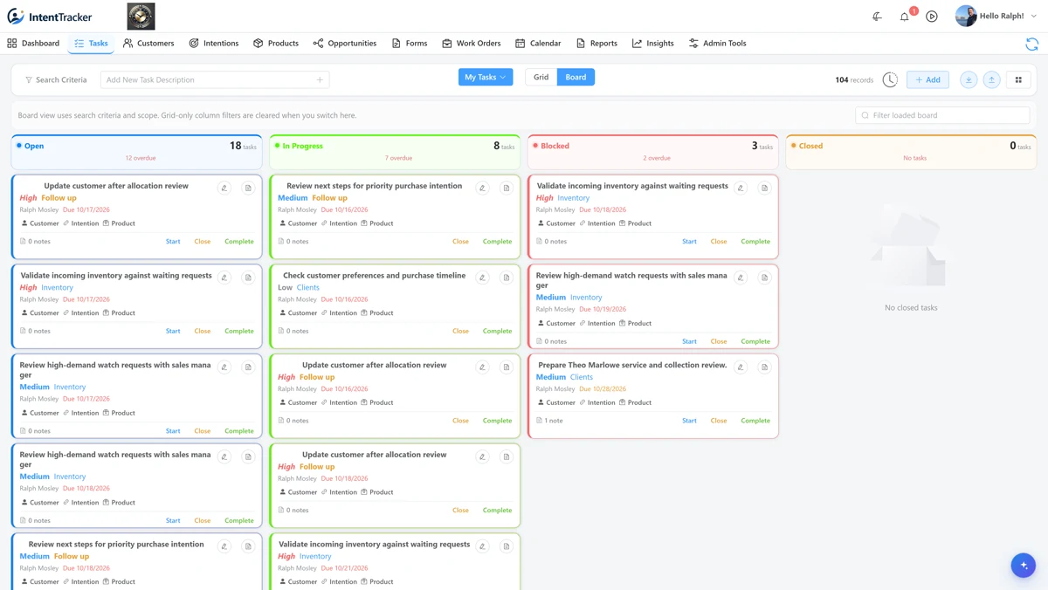Open the Customers menu

pos(148,43)
